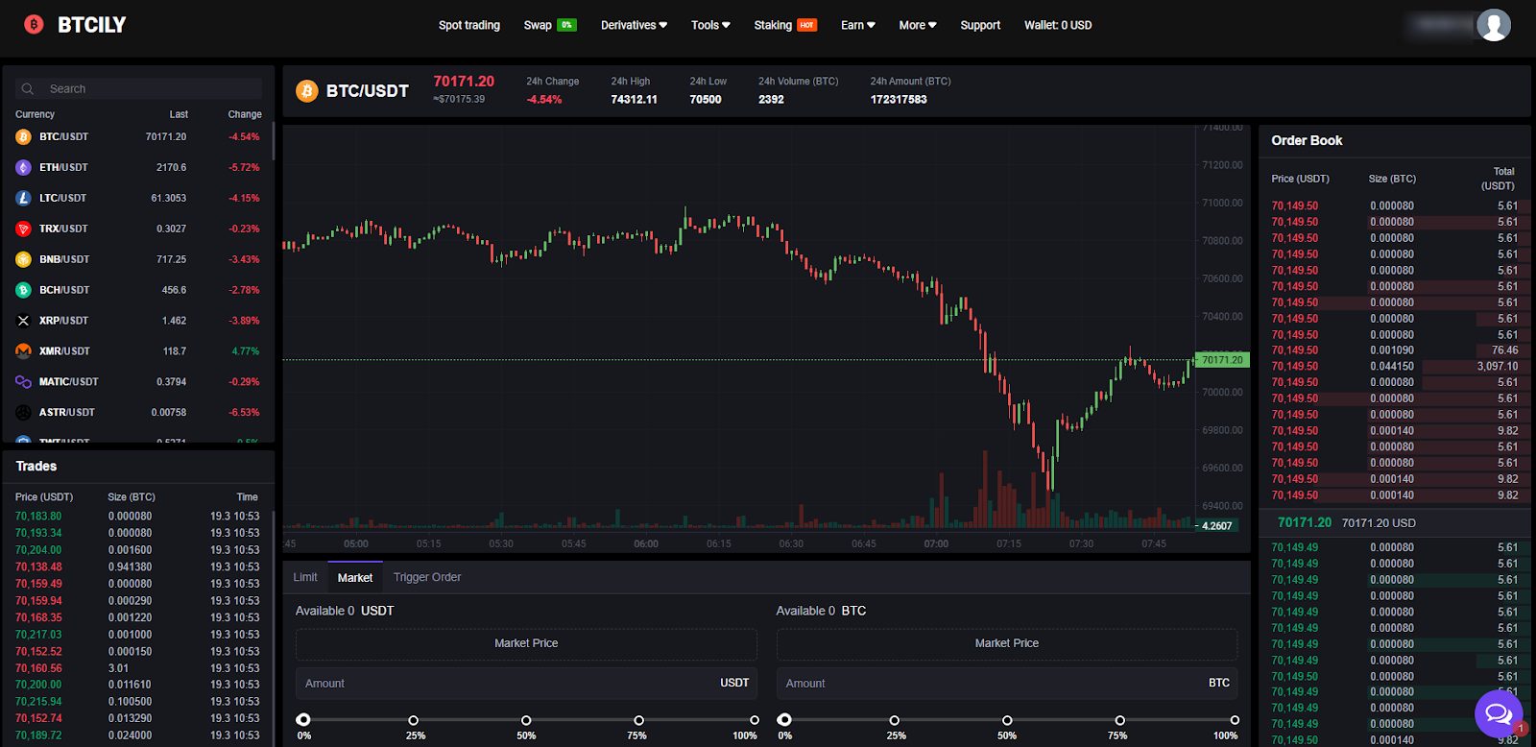Click the Bitcoin icon beside BTC/USDT header
The height and width of the screenshot is (747, 1536).
tap(307, 91)
